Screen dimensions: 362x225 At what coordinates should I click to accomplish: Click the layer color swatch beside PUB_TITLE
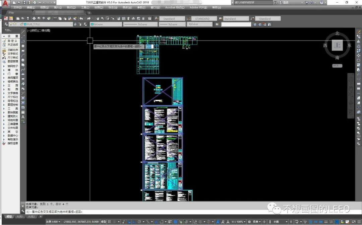[x=25, y=24]
